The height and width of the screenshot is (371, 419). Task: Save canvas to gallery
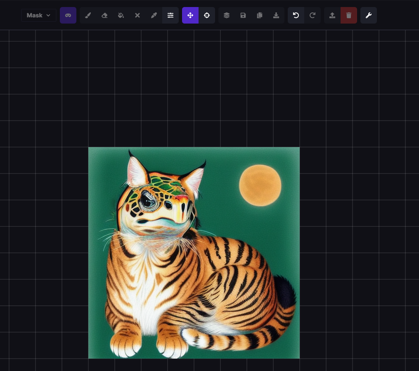click(x=243, y=15)
